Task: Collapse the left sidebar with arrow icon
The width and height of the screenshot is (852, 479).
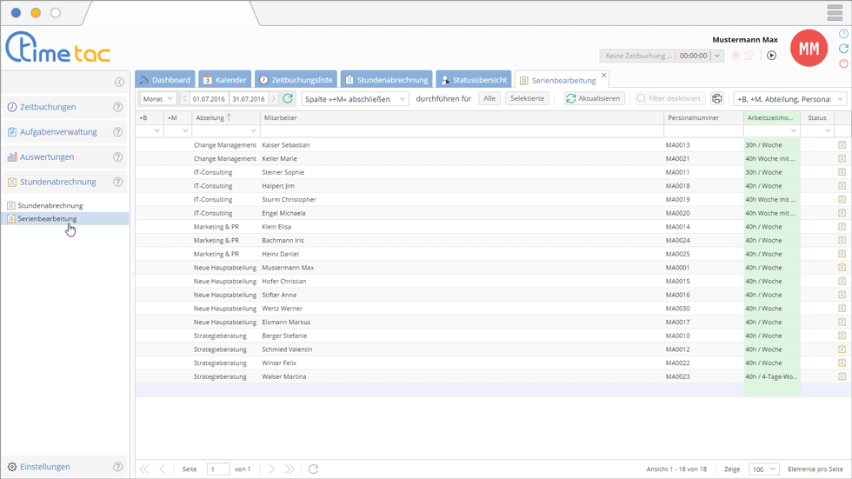Action: click(x=119, y=82)
